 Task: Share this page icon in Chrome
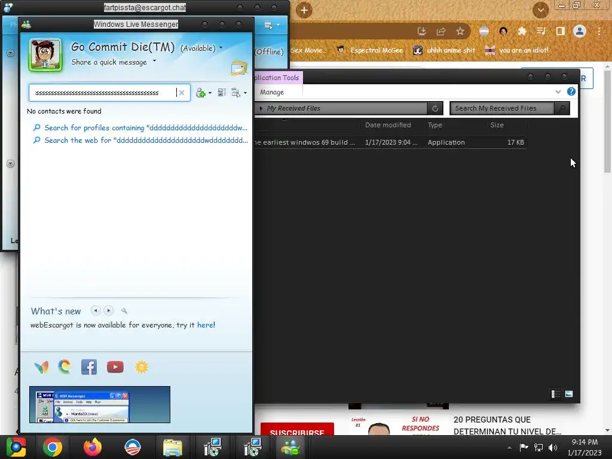(x=441, y=31)
